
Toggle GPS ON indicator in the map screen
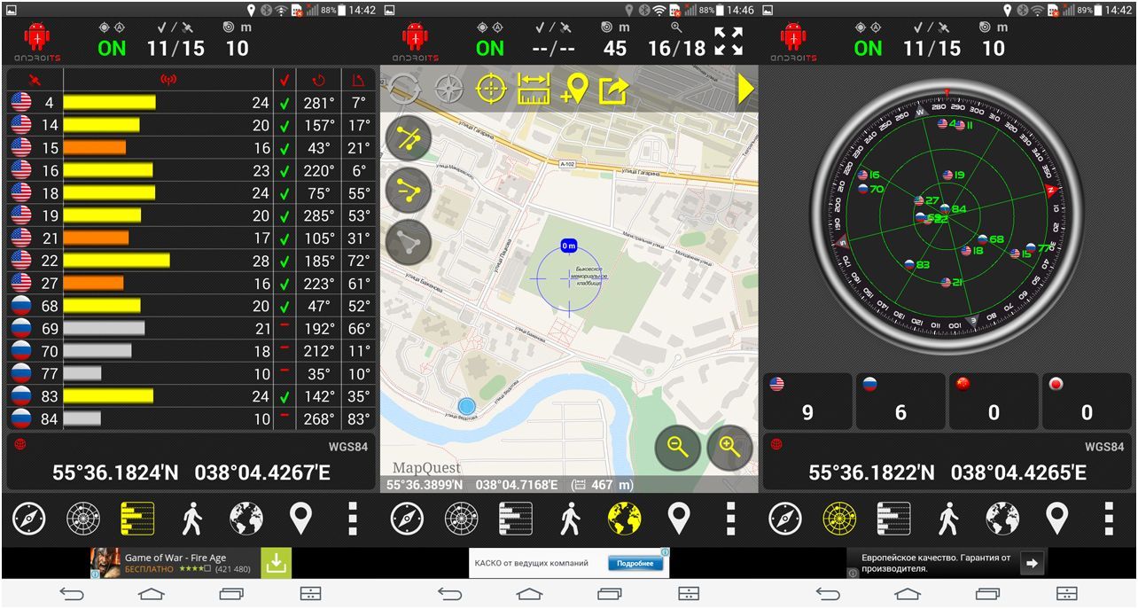490,48
